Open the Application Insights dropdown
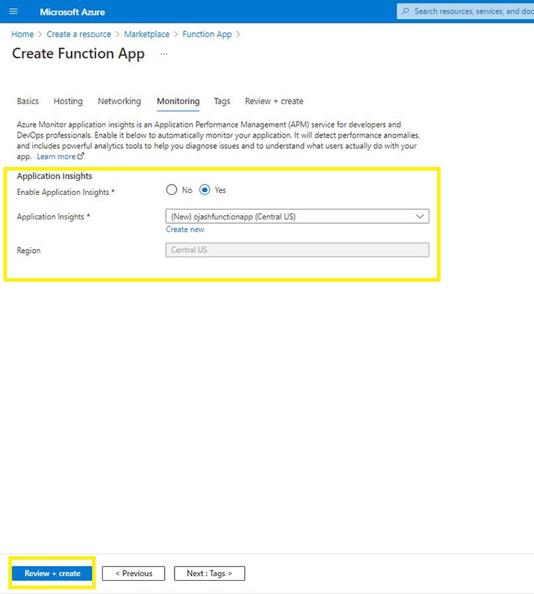534x594 pixels. (297, 217)
